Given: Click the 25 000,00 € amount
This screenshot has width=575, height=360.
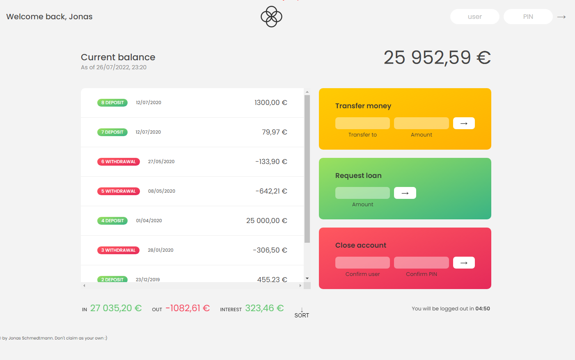Looking at the screenshot, I should coord(267,221).
